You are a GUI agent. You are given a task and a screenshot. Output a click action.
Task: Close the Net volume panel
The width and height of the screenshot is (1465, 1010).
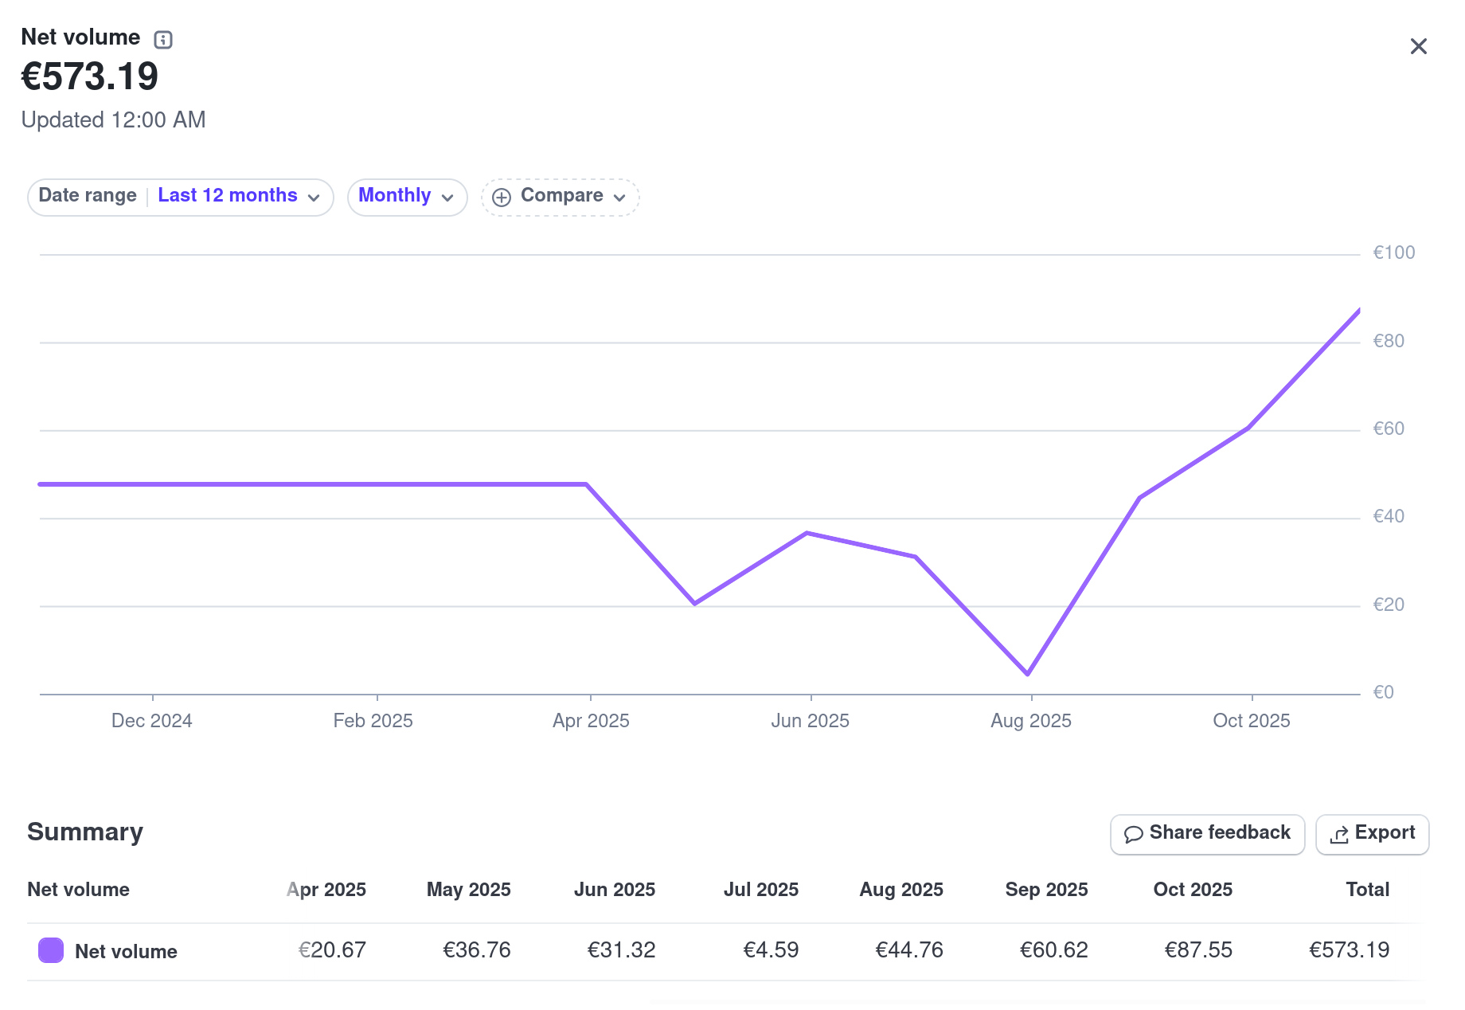(x=1418, y=47)
